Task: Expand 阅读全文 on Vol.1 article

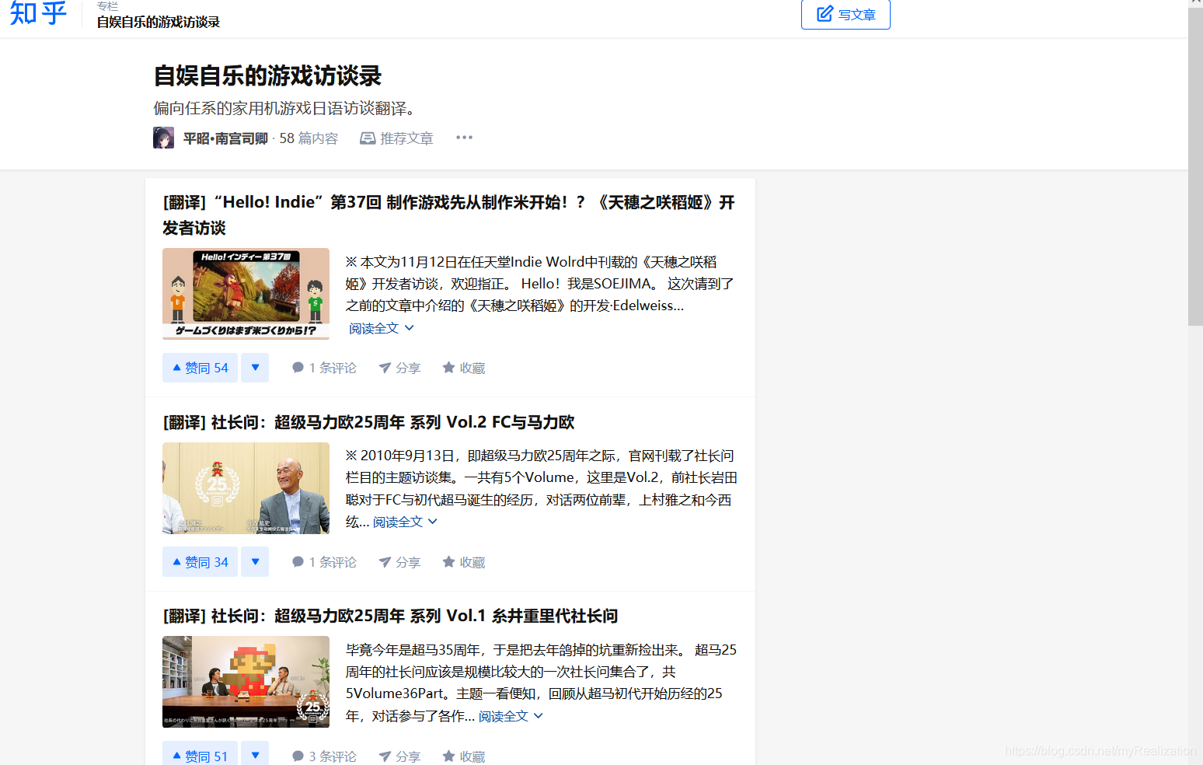Action: coord(511,716)
